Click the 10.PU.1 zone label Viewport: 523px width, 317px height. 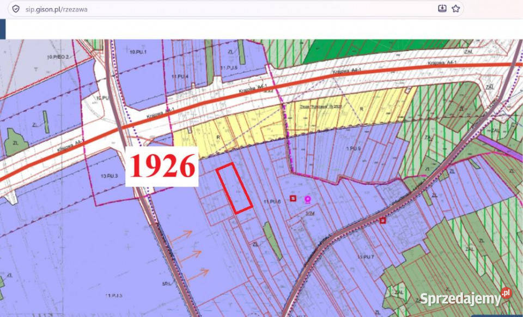coord(137,52)
